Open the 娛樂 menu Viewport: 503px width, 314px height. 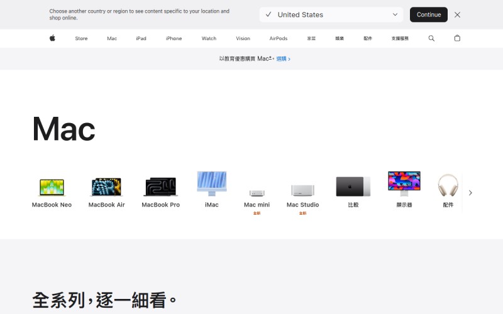point(340,38)
